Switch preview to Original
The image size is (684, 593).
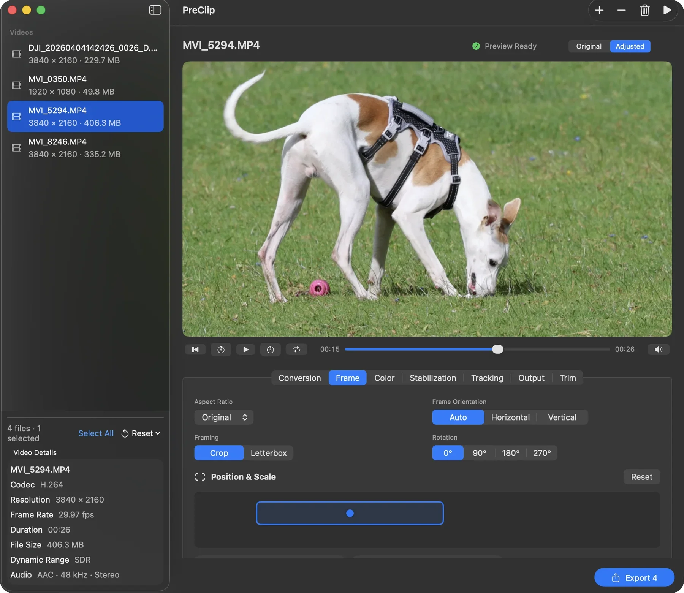[x=589, y=46]
